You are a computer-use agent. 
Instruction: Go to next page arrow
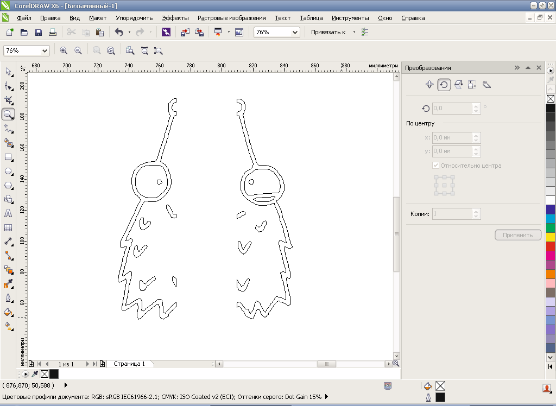(87, 364)
